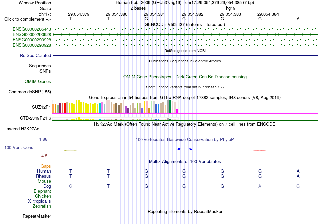Screen dimensions: 318x224
Task: Click the mismatched C base in Dog row
Action: click(70, 186)
